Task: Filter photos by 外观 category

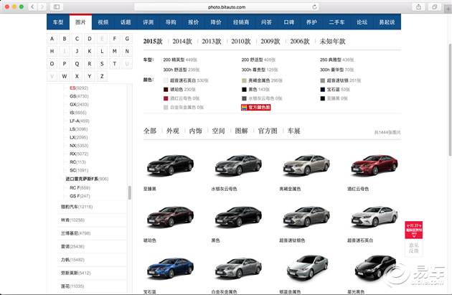Action: (173, 131)
